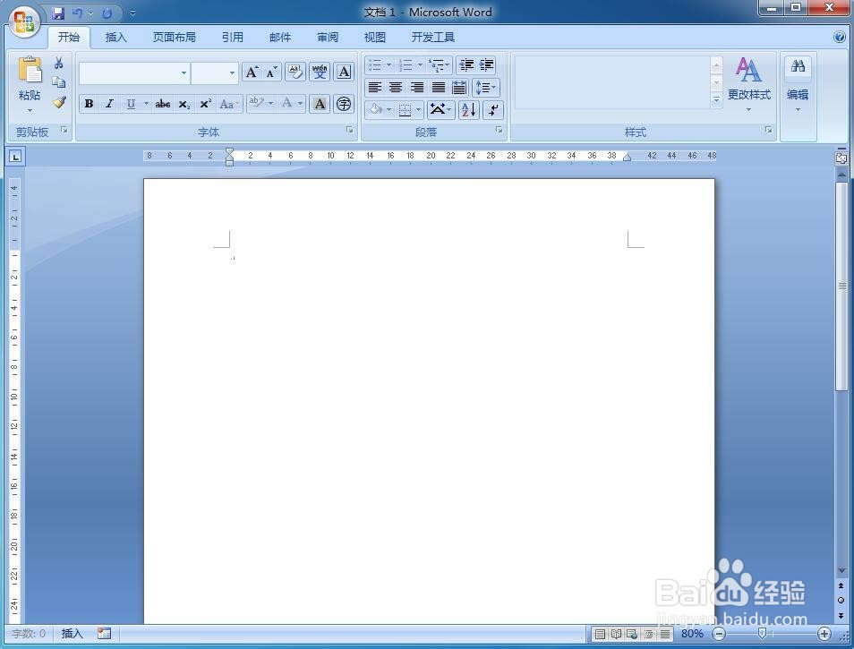The image size is (854, 649).
Task: Align text right
Action: pos(417,87)
